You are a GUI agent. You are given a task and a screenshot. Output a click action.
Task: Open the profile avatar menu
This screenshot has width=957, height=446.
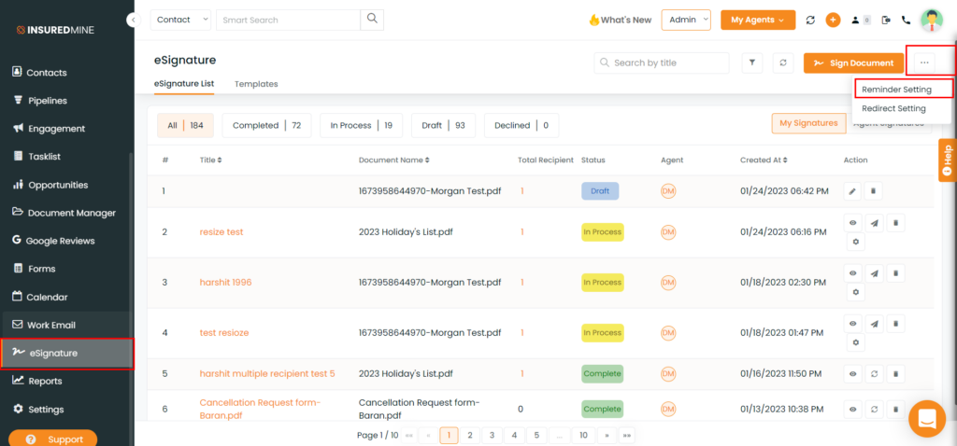[932, 21]
